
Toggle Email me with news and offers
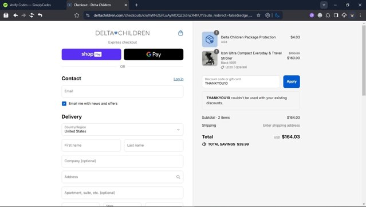pos(64,103)
